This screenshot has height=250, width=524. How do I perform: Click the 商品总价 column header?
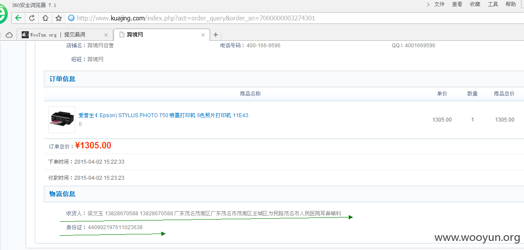pyautogui.click(x=504, y=94)
